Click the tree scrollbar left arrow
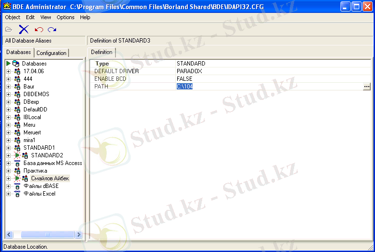This screenshot has height=252, width=375. (x=9, y=235)
